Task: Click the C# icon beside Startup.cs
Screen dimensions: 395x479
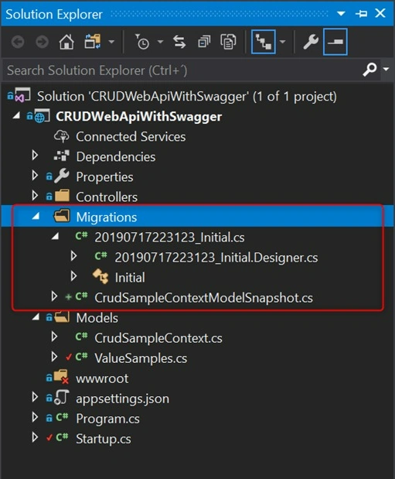Action: point(62,437)
